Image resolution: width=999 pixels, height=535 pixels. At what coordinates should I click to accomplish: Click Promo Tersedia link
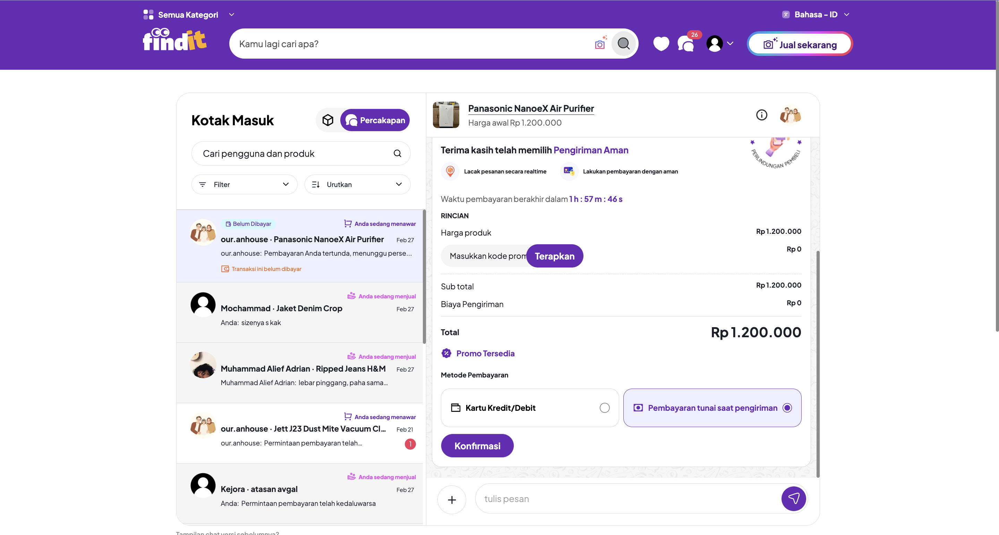pos(485,353)
